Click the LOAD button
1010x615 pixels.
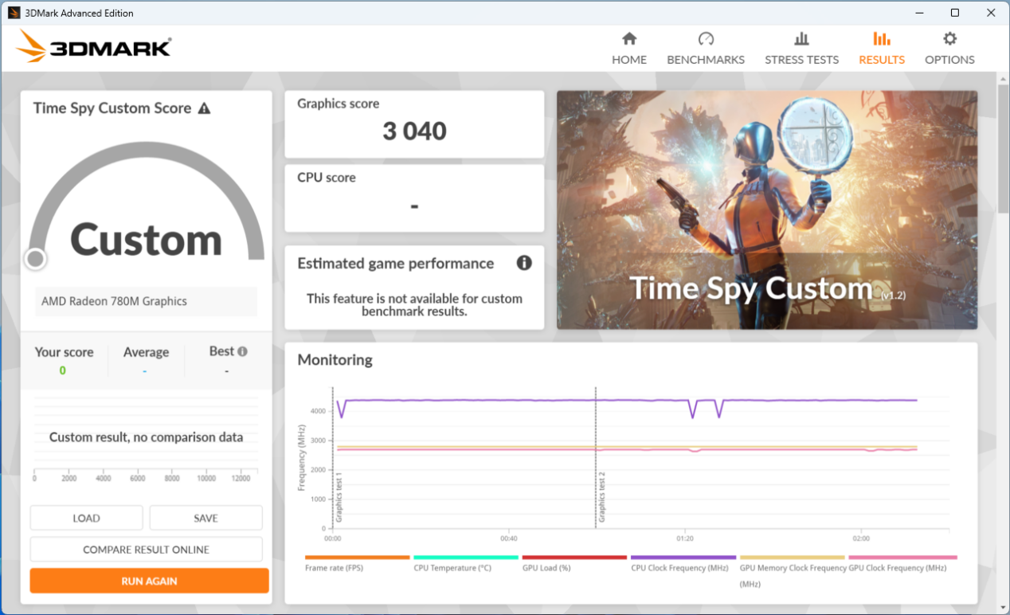pyautogui.click(x=86, y=517)
